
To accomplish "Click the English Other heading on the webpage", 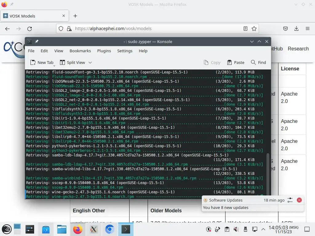I will (89, 211).
